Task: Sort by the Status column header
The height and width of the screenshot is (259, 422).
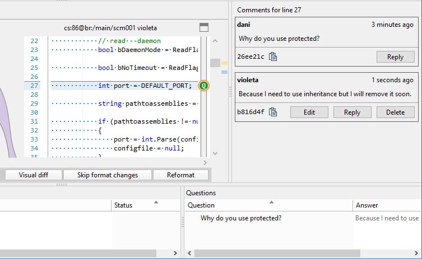Action: [x=146, y=205]
